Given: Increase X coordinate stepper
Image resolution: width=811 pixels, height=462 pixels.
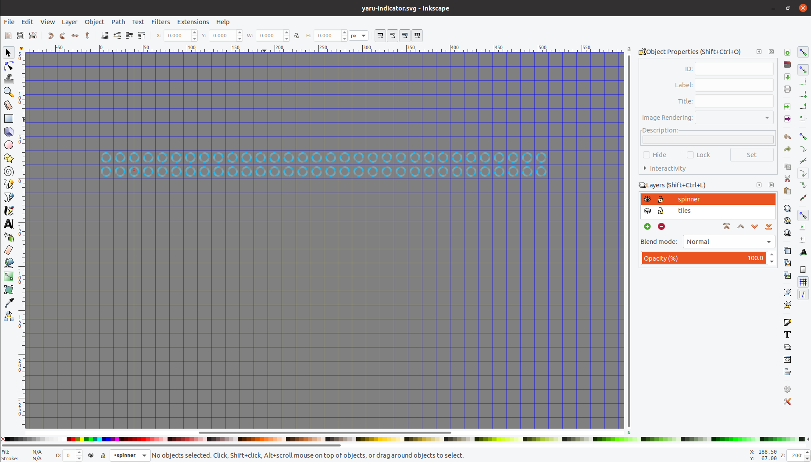Looking at the screenshot, I should click(195, 33).
